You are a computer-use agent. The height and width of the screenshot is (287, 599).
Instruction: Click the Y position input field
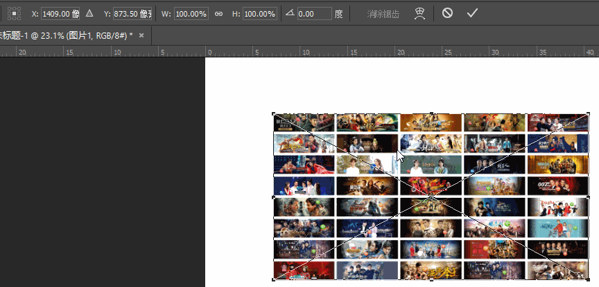pyautogui.click(x=132, y=14)
